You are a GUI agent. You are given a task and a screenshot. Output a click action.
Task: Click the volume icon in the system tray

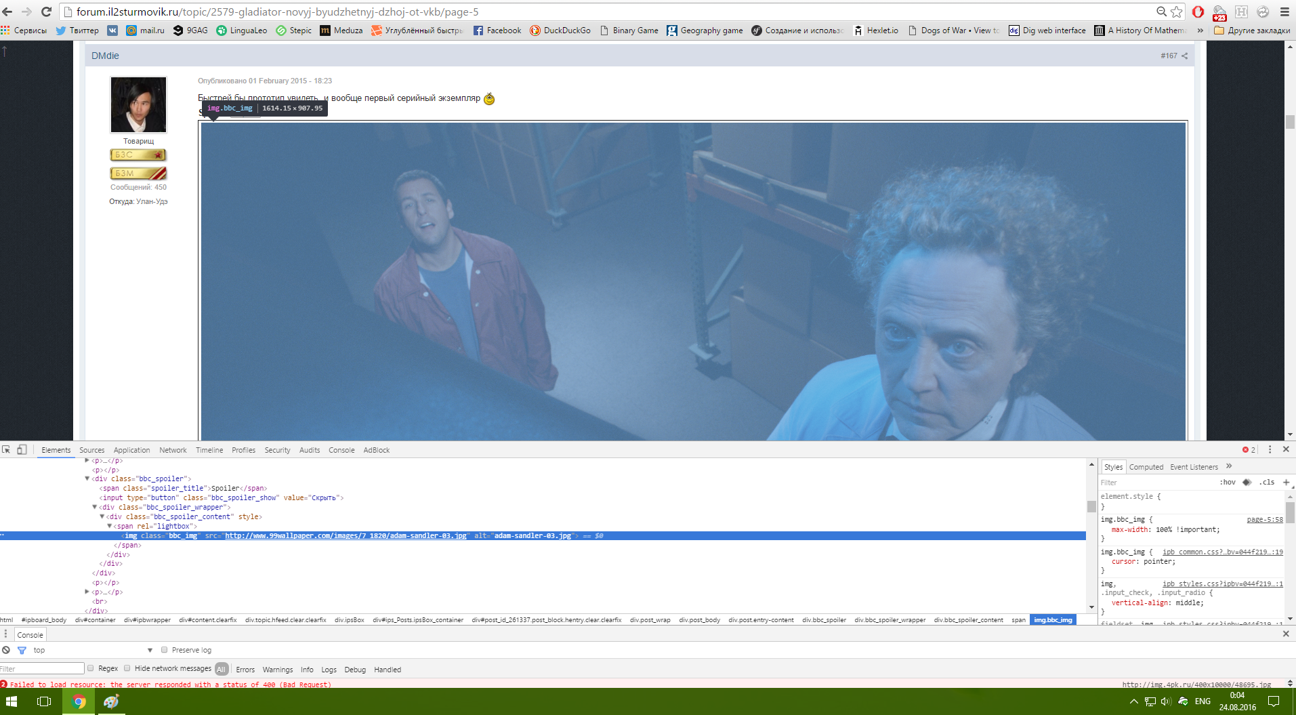(1165, 701)
